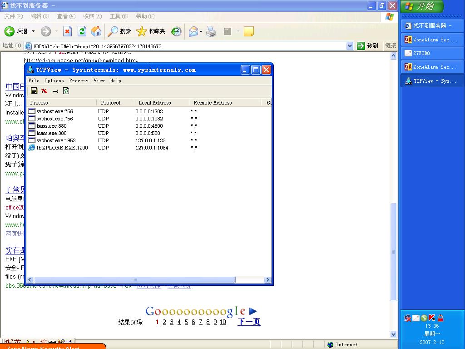
Task: Click the red X close-connection icon in TCPView
Action: tap(45, 91)
